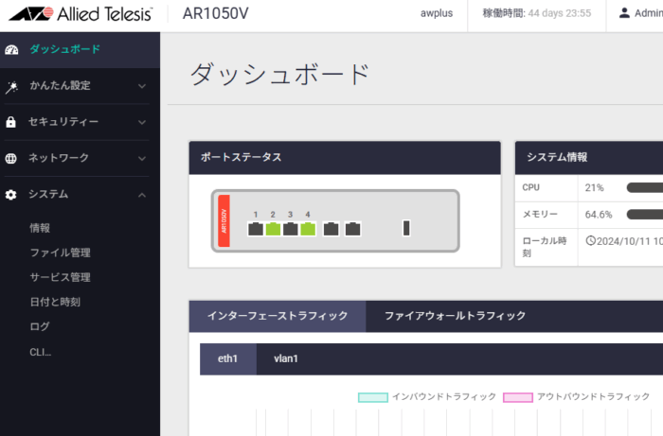
Task: Switch to ファイアウォールトラフィック tab
Action: [455, 316]
